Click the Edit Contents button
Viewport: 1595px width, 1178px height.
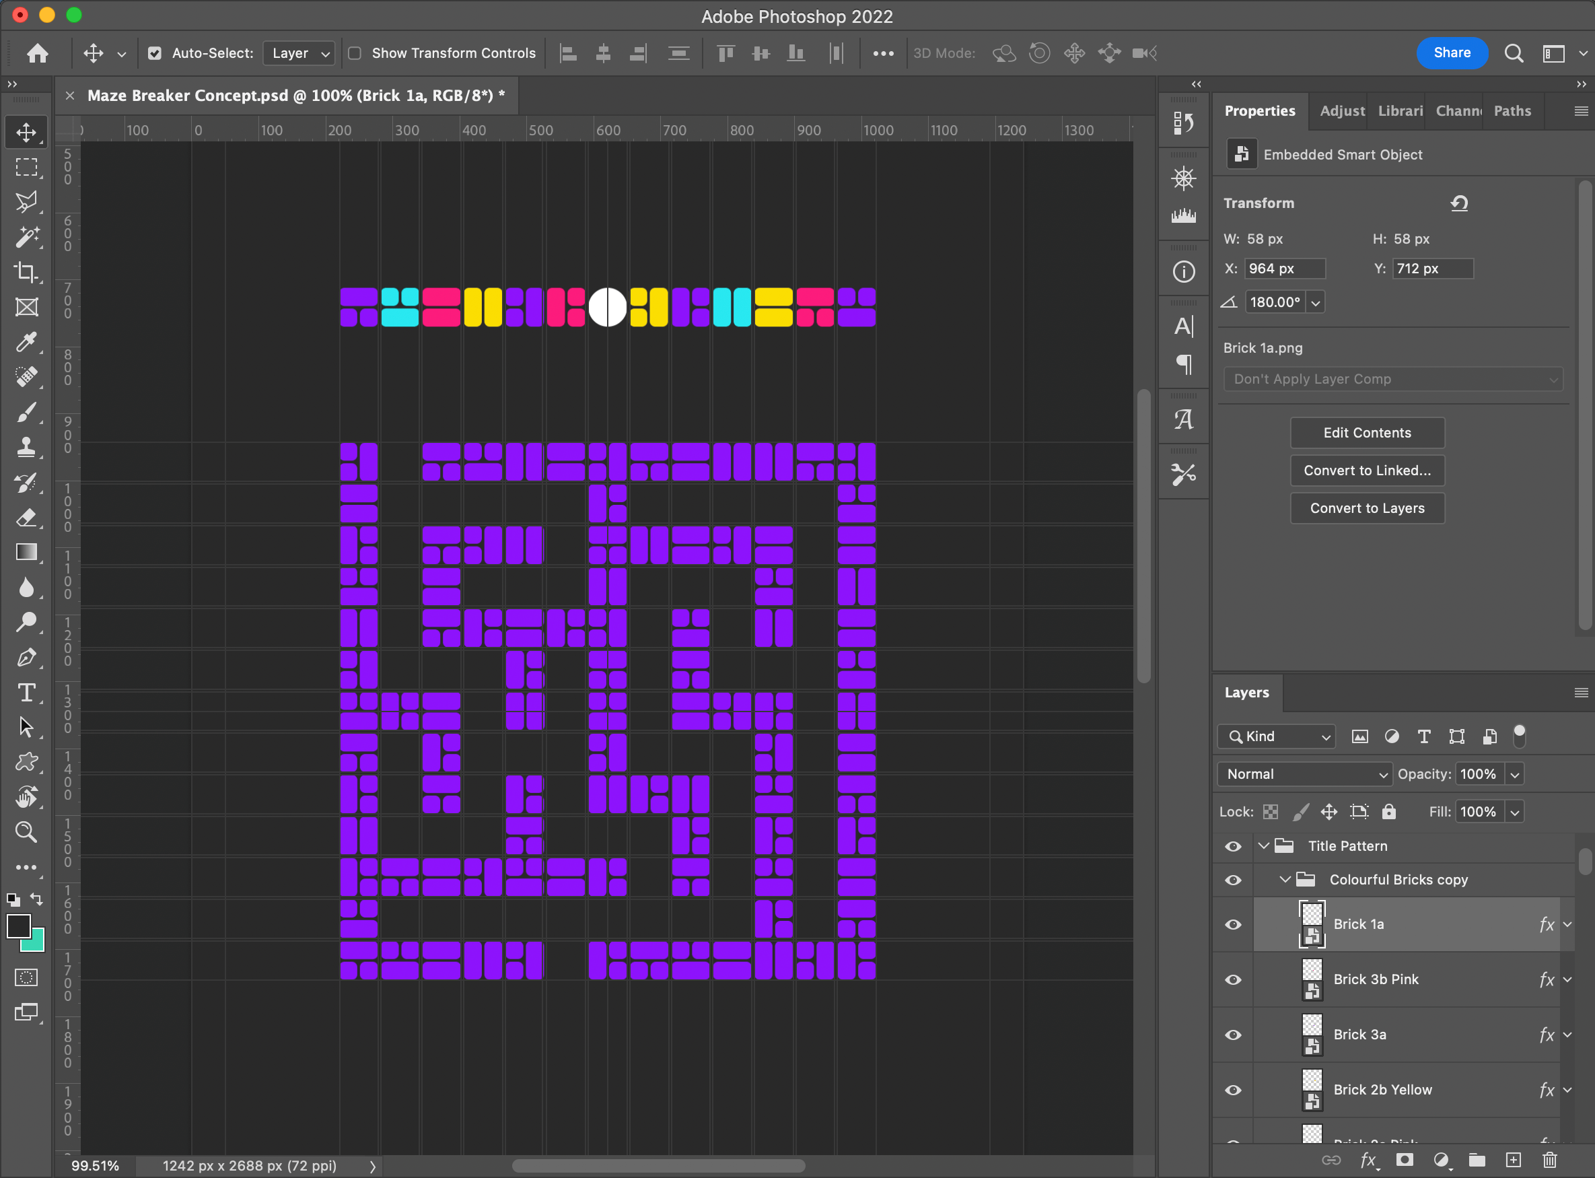pyautogui.click(x=1367, y=433)
